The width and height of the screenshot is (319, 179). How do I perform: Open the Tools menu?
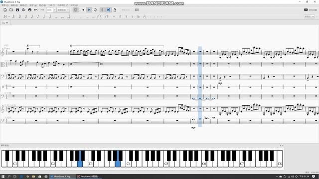point(52,5)
